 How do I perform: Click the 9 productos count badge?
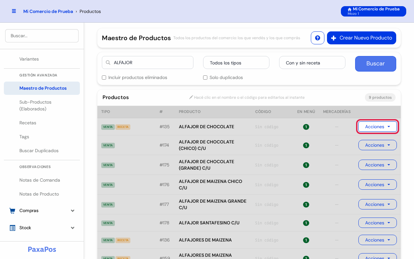380,97
